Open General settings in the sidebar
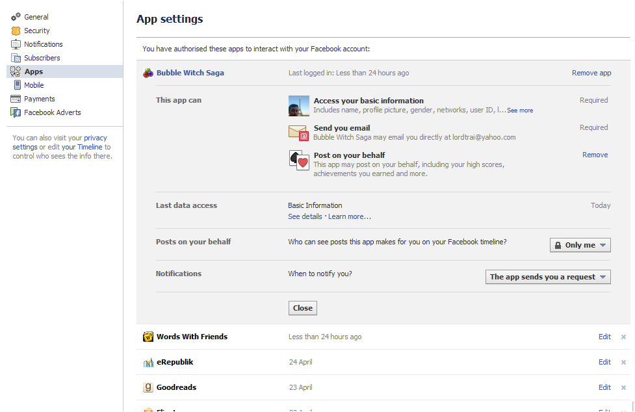 click(36, 17)
